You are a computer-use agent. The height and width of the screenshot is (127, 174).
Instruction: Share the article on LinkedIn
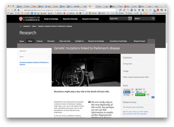[139, 92]
